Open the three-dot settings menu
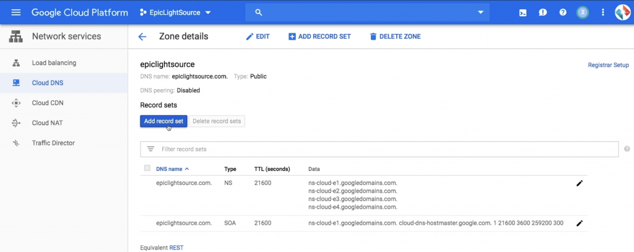This screenshot has height=252, width=634. (603, 12)
